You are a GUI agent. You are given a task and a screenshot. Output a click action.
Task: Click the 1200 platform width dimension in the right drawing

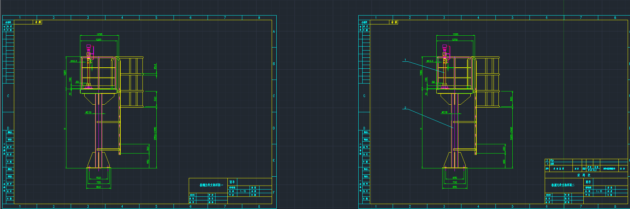(x=455, y=40)
